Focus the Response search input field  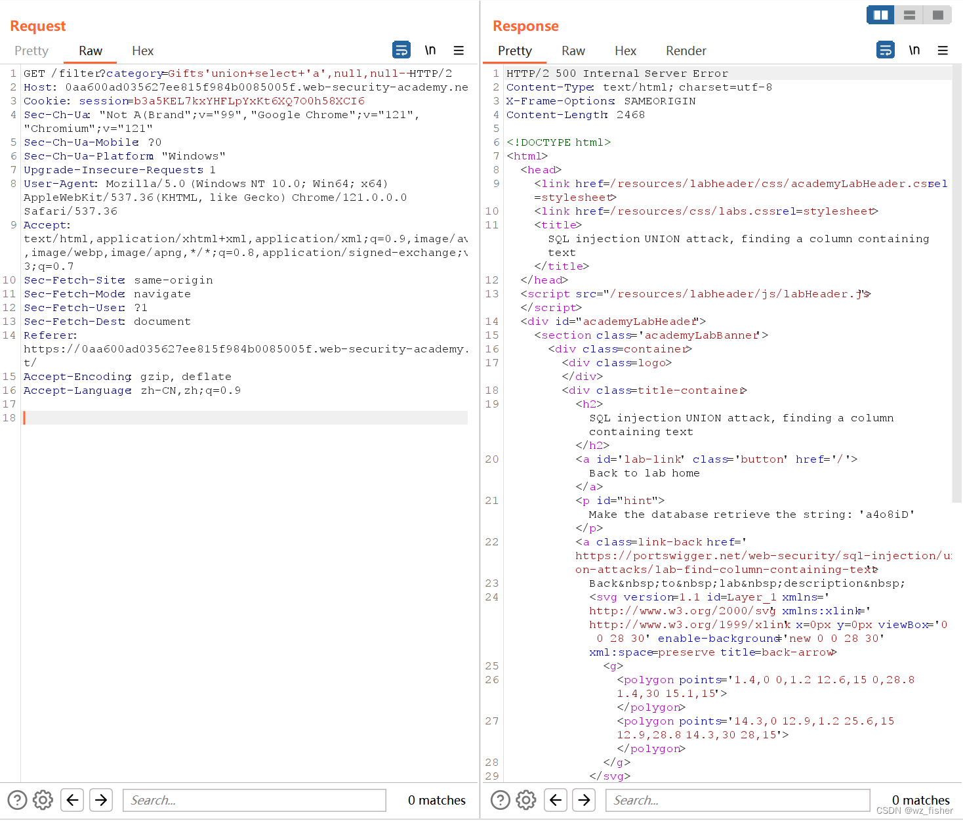pos(738,800)
